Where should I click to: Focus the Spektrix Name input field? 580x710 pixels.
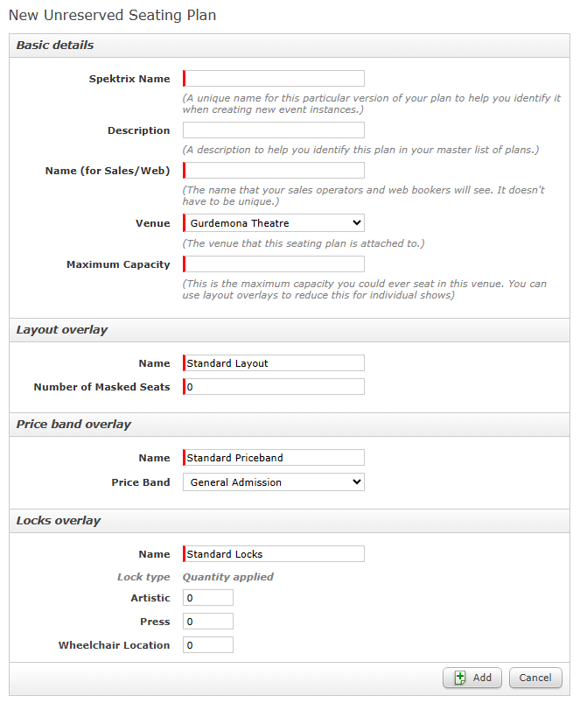(274, 78)
